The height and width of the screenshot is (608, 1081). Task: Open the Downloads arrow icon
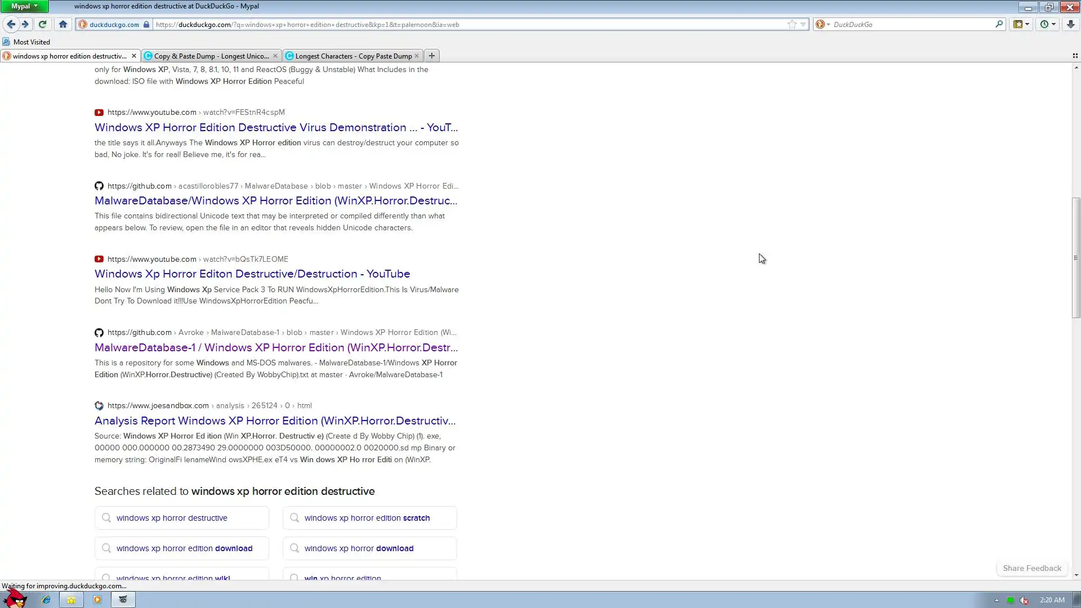(x=1070, y=24)
